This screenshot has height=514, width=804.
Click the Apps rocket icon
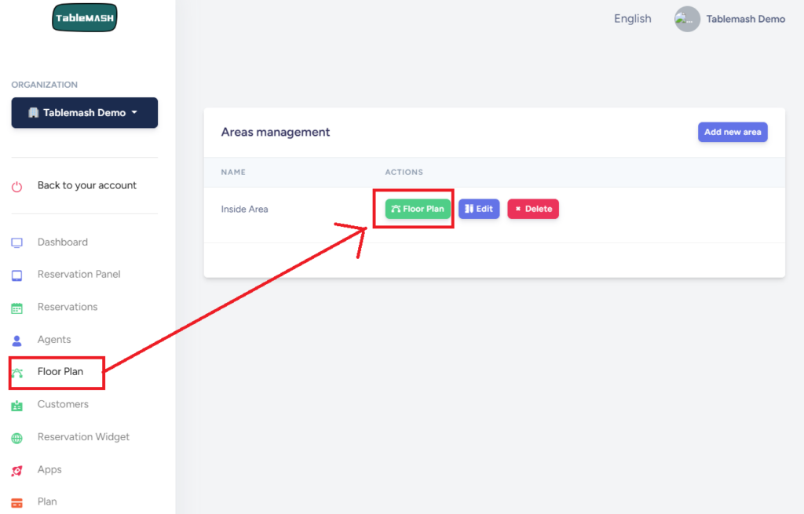(17, 471)
